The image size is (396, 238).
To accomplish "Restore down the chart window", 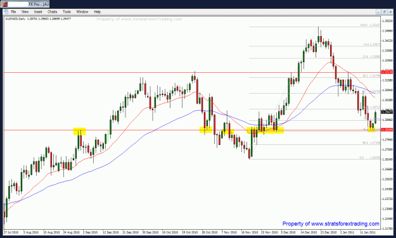I will coord(385,12).
